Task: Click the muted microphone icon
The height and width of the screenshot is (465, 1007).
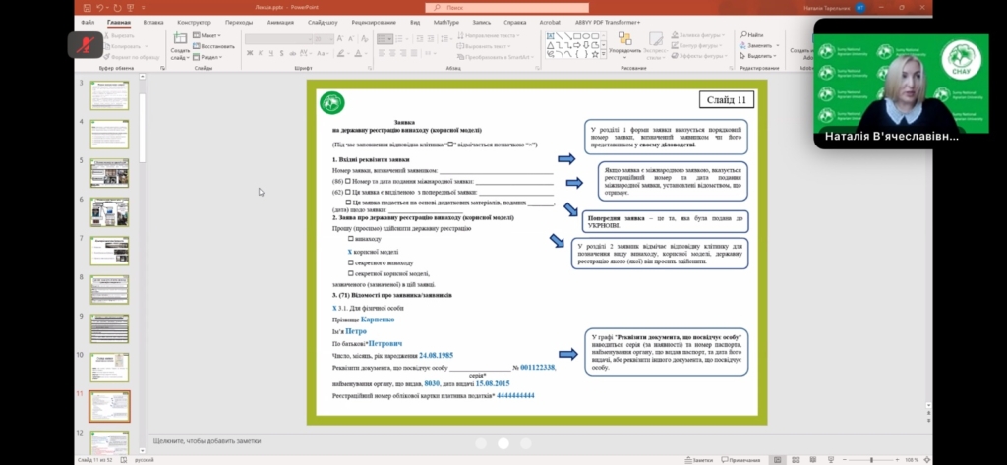Action: point(86,44)
